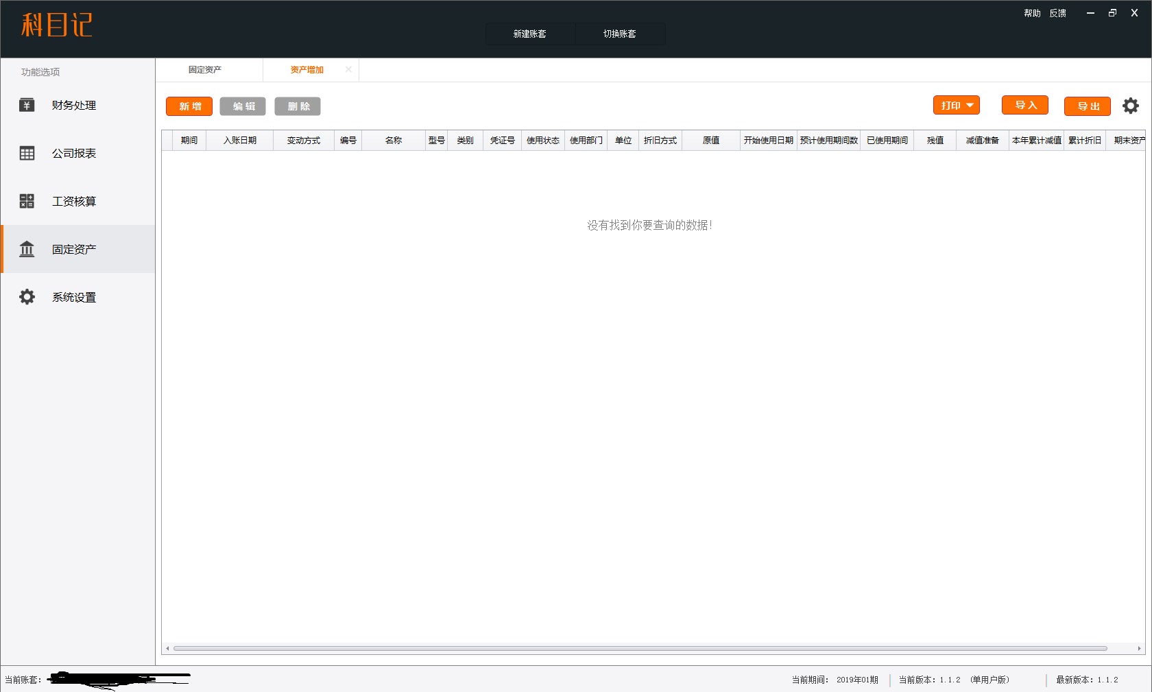Click the scrollbar right arrow

1139,648
